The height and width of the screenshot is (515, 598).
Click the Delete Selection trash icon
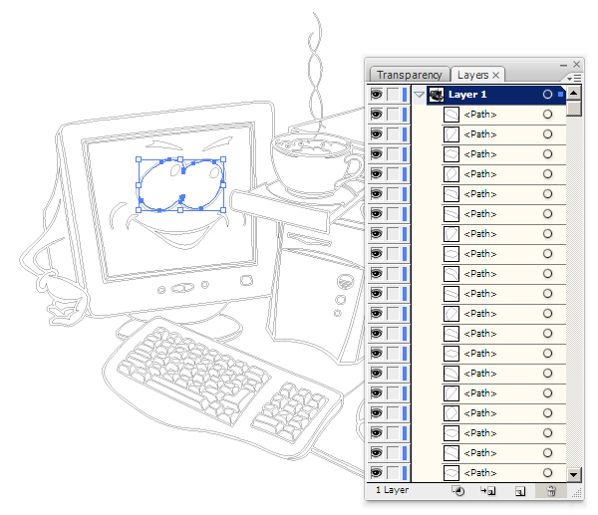point(551,491)
